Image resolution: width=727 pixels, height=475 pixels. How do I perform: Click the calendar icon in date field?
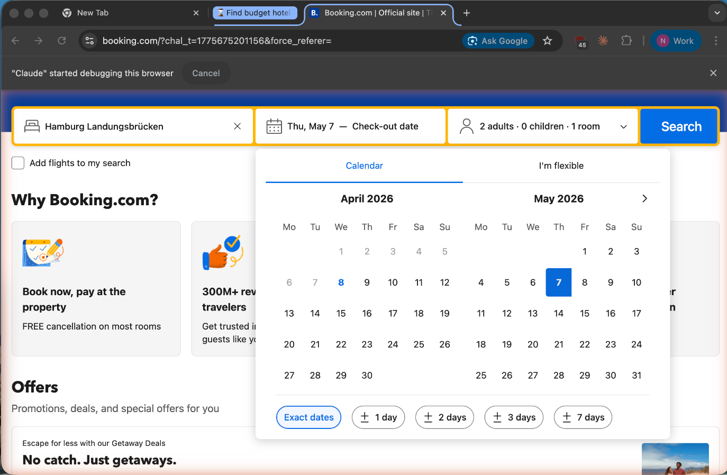tap(274, 126)
